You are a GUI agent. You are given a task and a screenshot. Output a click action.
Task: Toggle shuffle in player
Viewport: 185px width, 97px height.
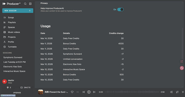[171, 92]
